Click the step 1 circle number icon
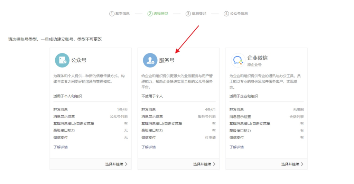Viewport: 354px width, 184px height. pyautogui.click(x=112, y=14)
